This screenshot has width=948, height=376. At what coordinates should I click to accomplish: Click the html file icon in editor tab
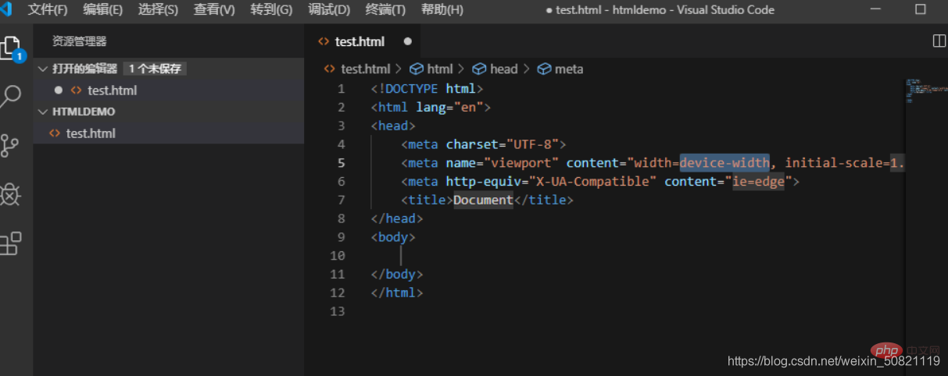pyautogui.click(x=324, y=41)
